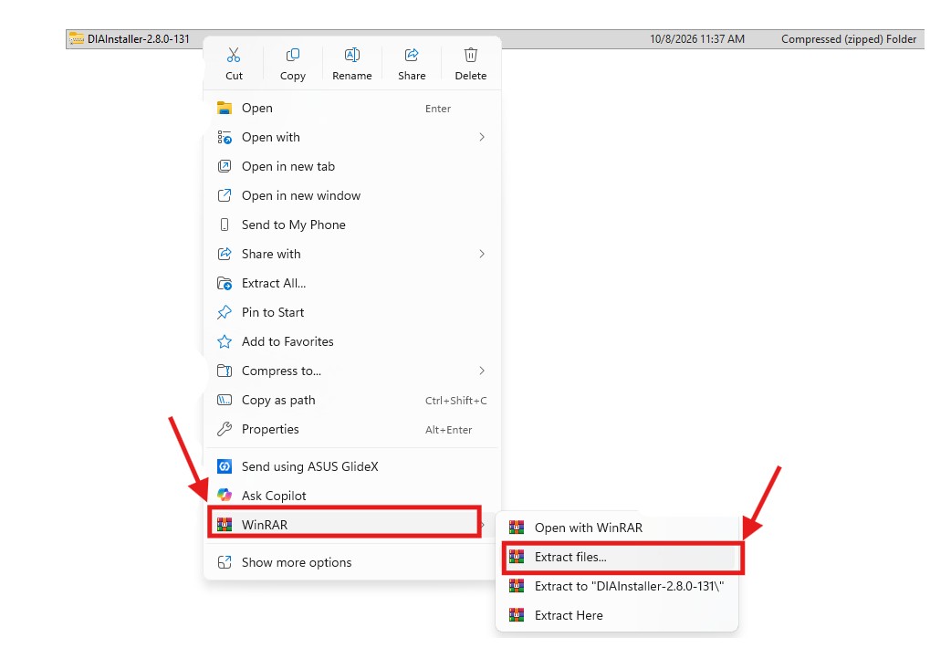Choose Copy as path
Screen dimensions: 930x648
352,400
